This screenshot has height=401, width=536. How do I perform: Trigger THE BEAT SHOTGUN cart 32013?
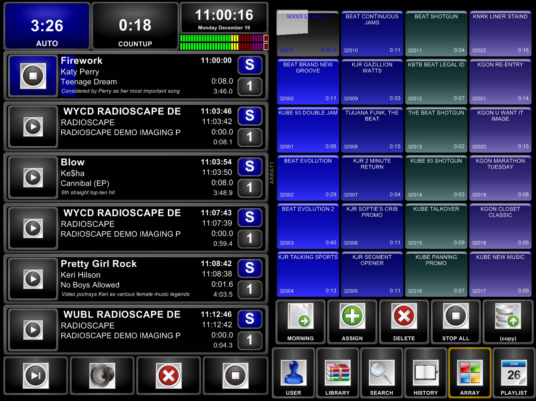436,130
